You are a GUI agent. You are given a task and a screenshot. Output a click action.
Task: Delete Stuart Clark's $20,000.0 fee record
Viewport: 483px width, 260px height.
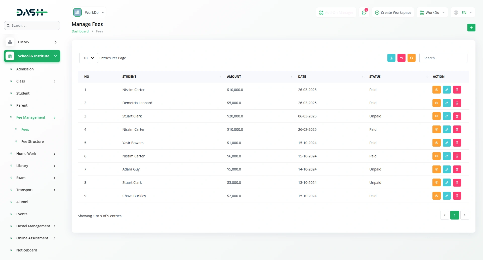(x=457, y=116)
